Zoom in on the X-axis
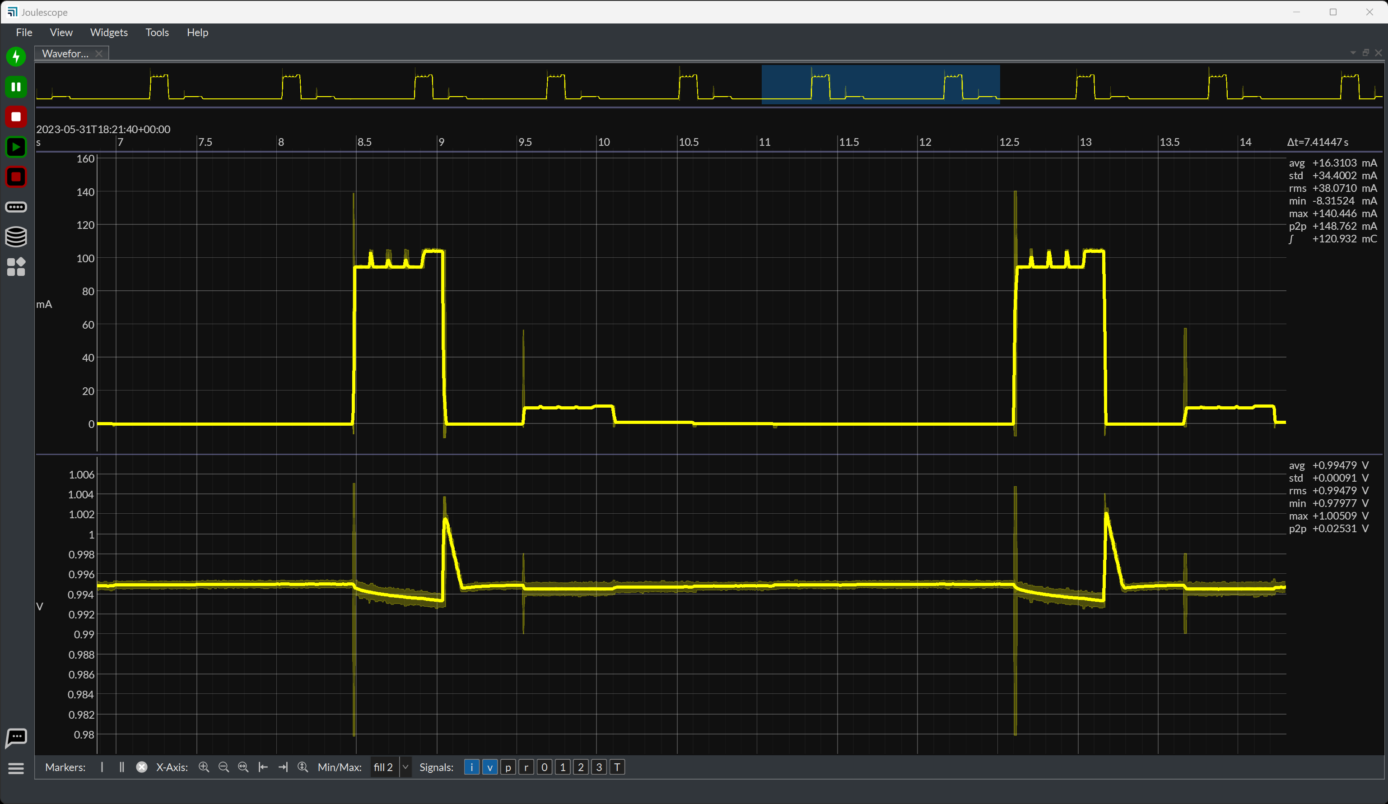 click(204, 767)
